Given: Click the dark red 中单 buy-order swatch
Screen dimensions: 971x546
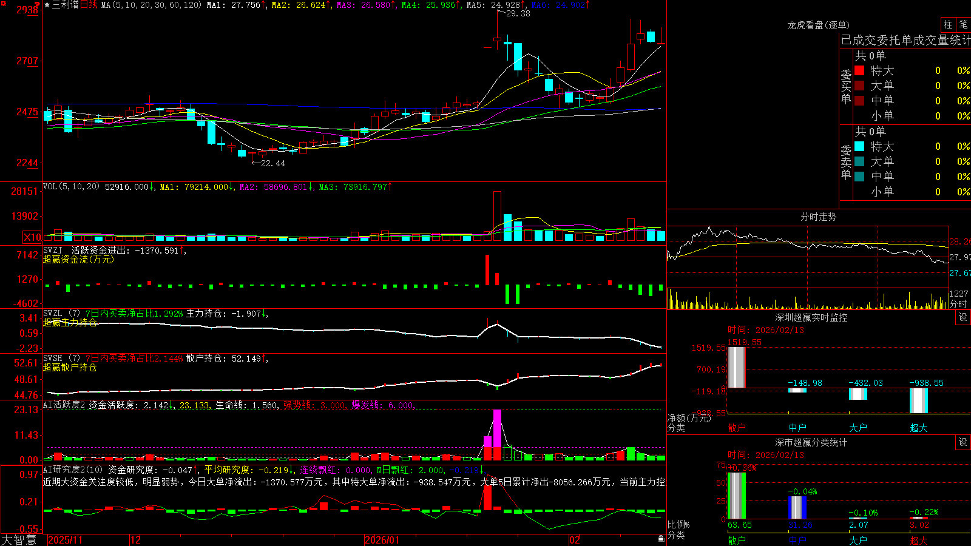Looking at the screenshot, I should point(859,101).
